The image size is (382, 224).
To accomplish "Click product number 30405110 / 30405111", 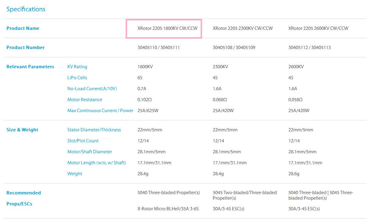I will coord(159,48).
